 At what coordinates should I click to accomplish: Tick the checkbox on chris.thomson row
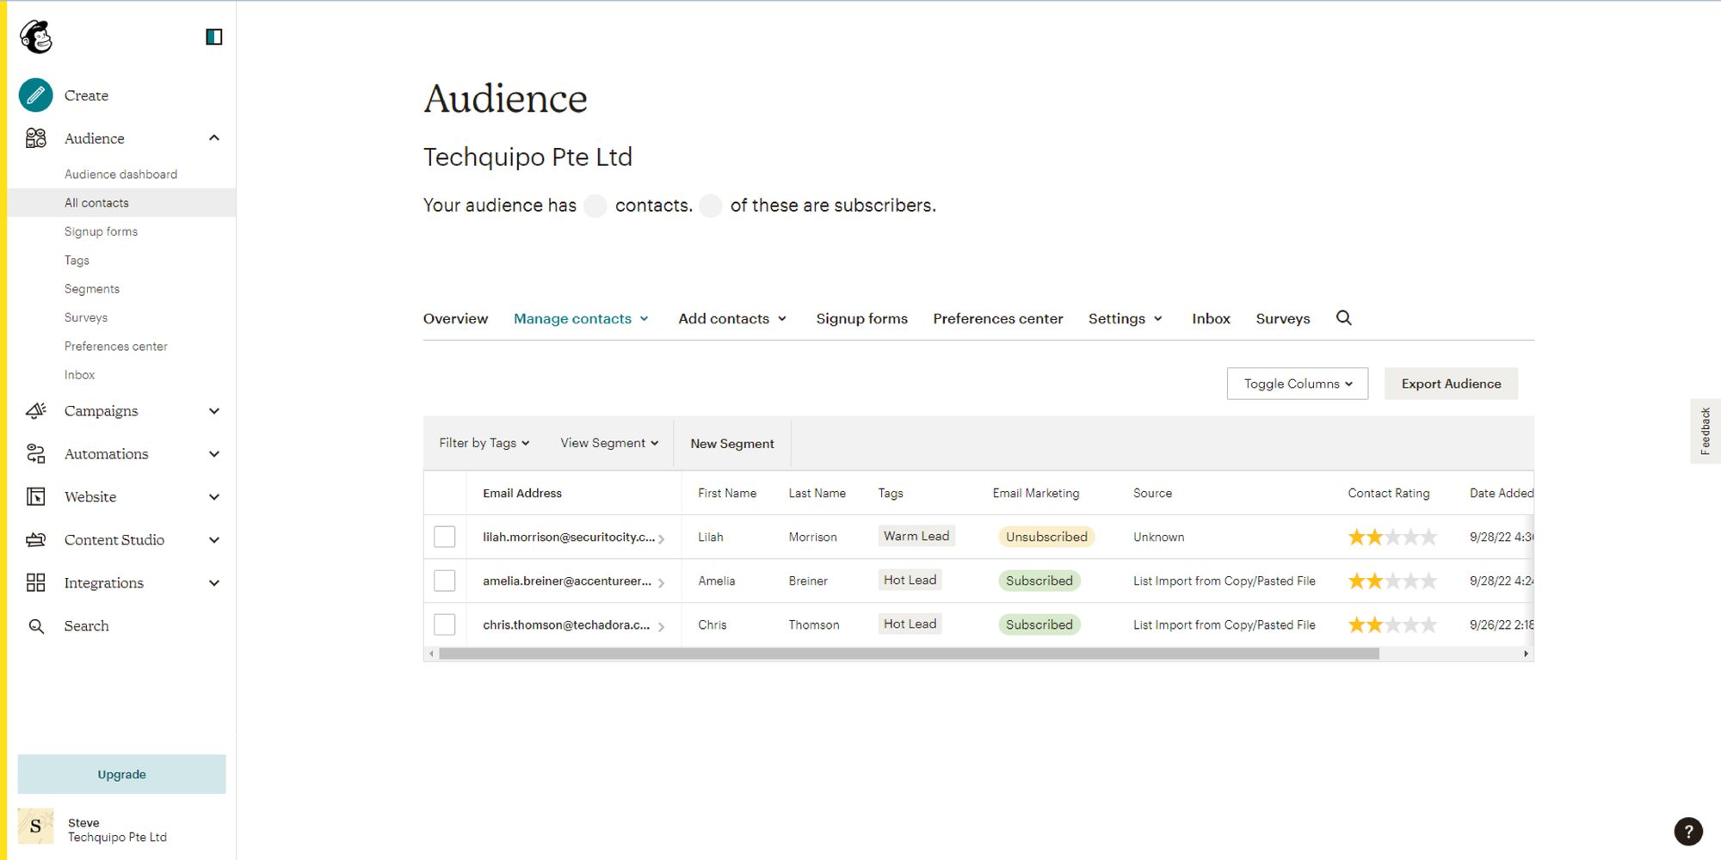coord(445,624)
